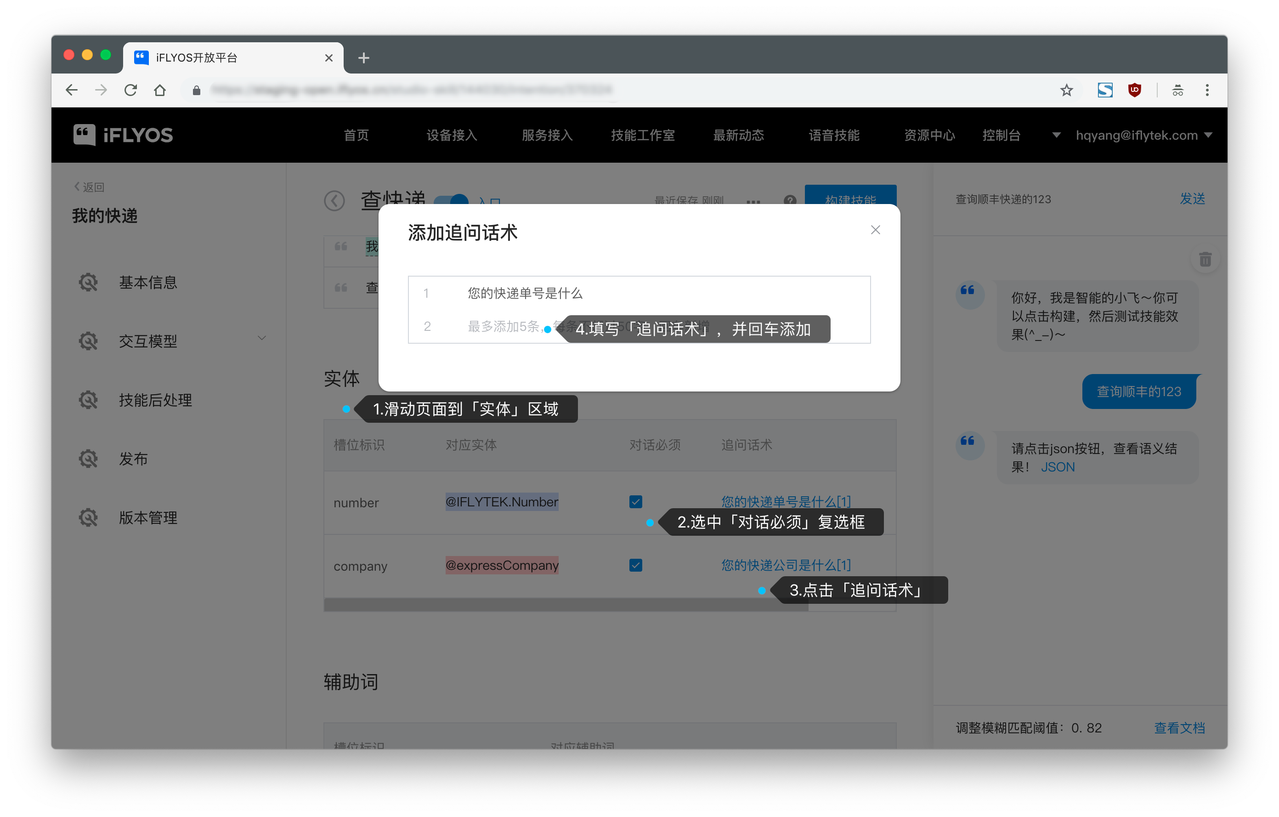Open 技能工作室 in the navigation bar

643,135
